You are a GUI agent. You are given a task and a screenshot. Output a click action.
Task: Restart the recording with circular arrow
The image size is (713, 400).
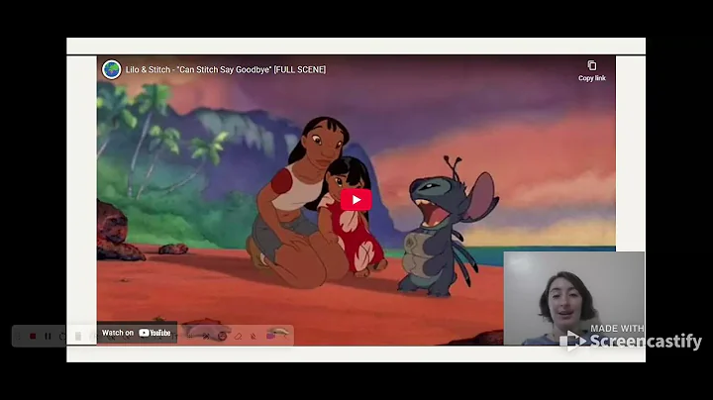62,337
